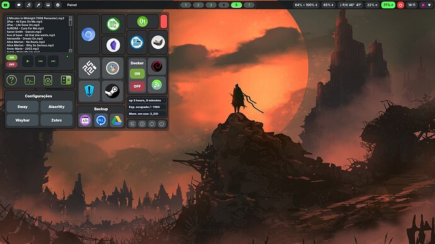Image resolution: width=435 pixels, height=244 pixels.
Task: Open the Obsidian purple crystal icon
Action: coord(113,45)
